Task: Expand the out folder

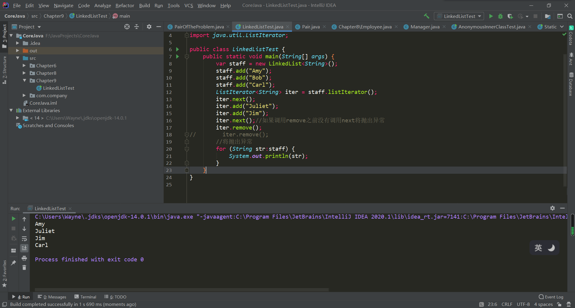Action: tap(18, 51)
